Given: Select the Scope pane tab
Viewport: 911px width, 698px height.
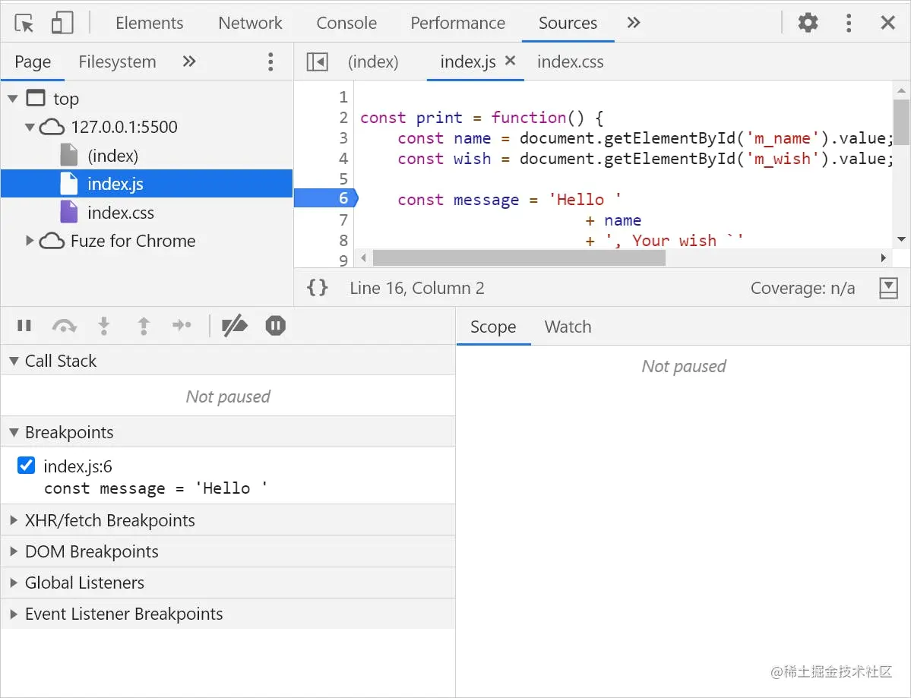Looking at the screenshot, I should click(493, 327).
